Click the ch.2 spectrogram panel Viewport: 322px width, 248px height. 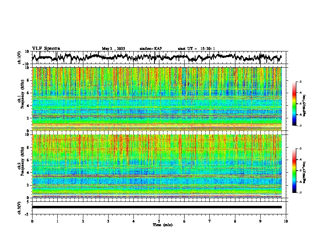click(x=157, y=166)
